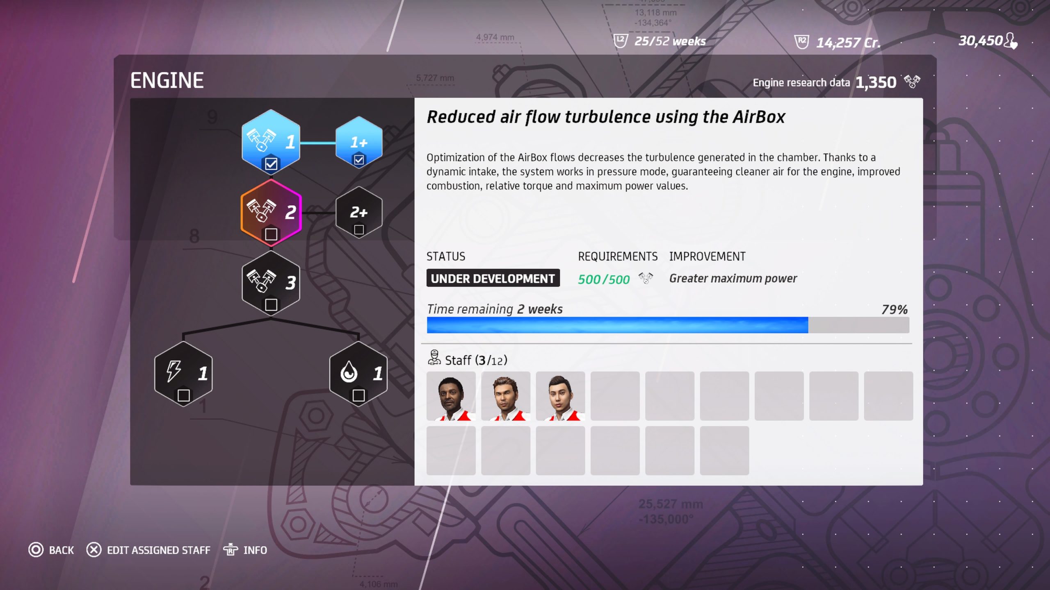Click the staff mechanic icon

coord(434,358)
